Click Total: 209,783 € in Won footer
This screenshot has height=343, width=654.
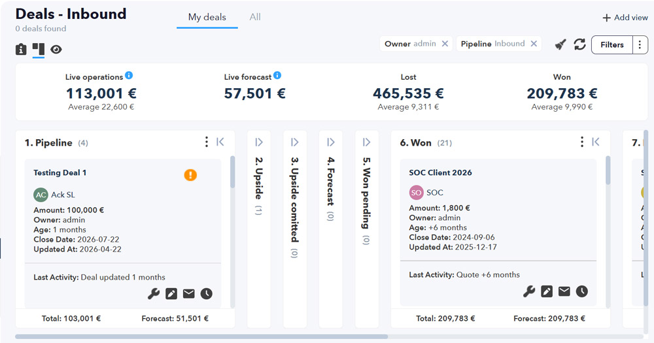pyautogui.click(x=445, y=318)
